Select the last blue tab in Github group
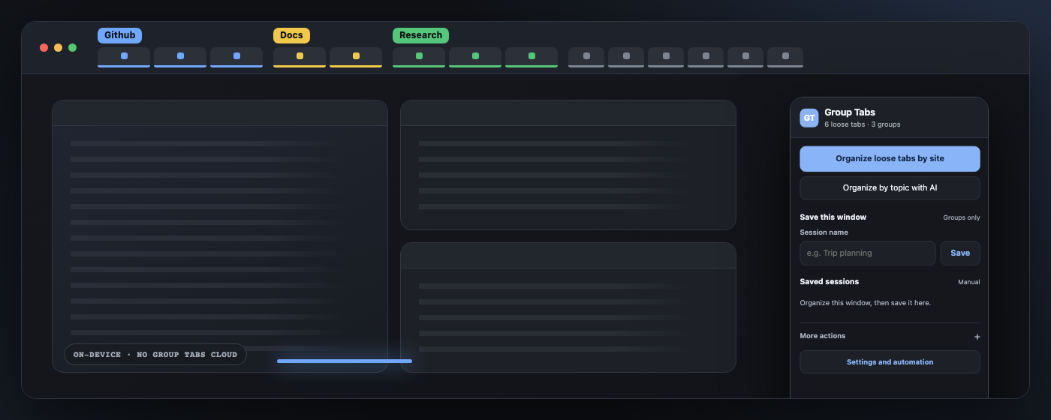The image size is (1051, 420). pyautogui.click(x=236, y=57)
